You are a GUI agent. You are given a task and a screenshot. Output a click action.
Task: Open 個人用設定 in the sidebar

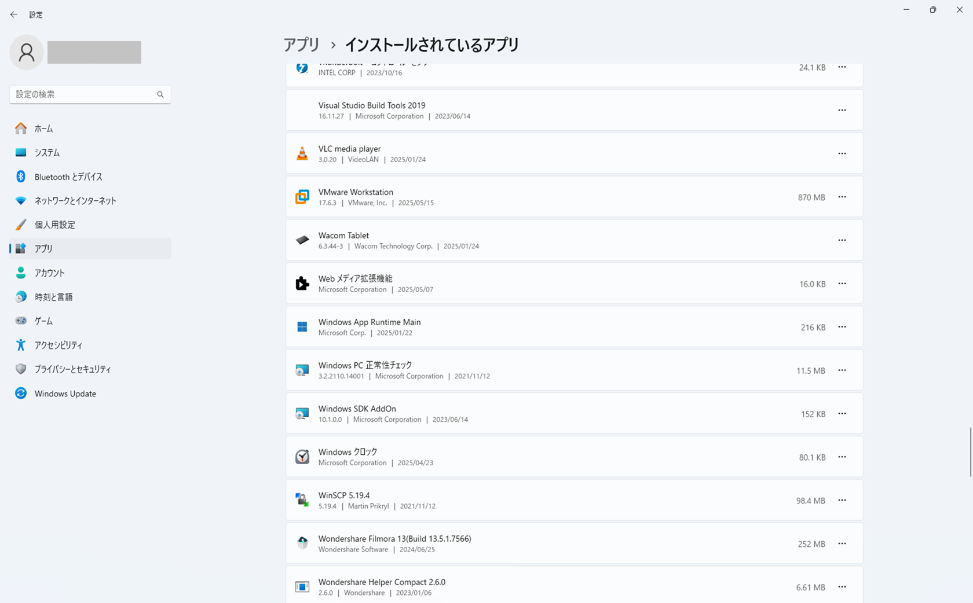90,225
